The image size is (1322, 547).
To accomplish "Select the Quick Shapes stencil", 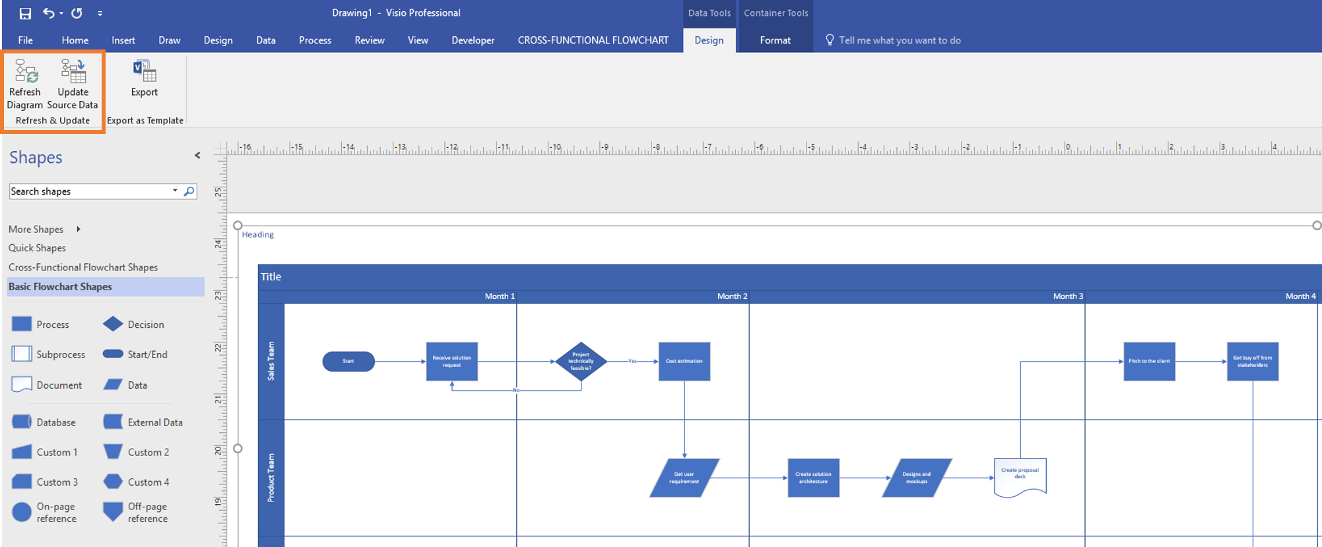I will [x=38, y=248].
